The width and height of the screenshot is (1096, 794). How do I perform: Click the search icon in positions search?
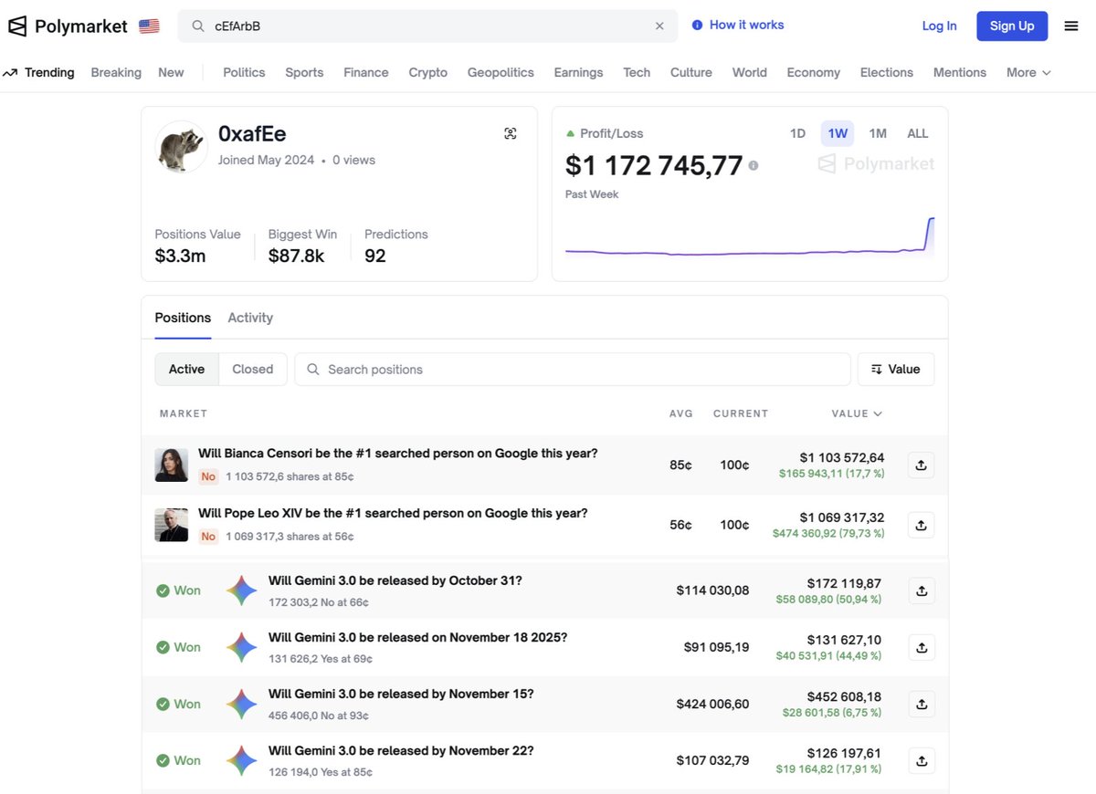(313, 370)
